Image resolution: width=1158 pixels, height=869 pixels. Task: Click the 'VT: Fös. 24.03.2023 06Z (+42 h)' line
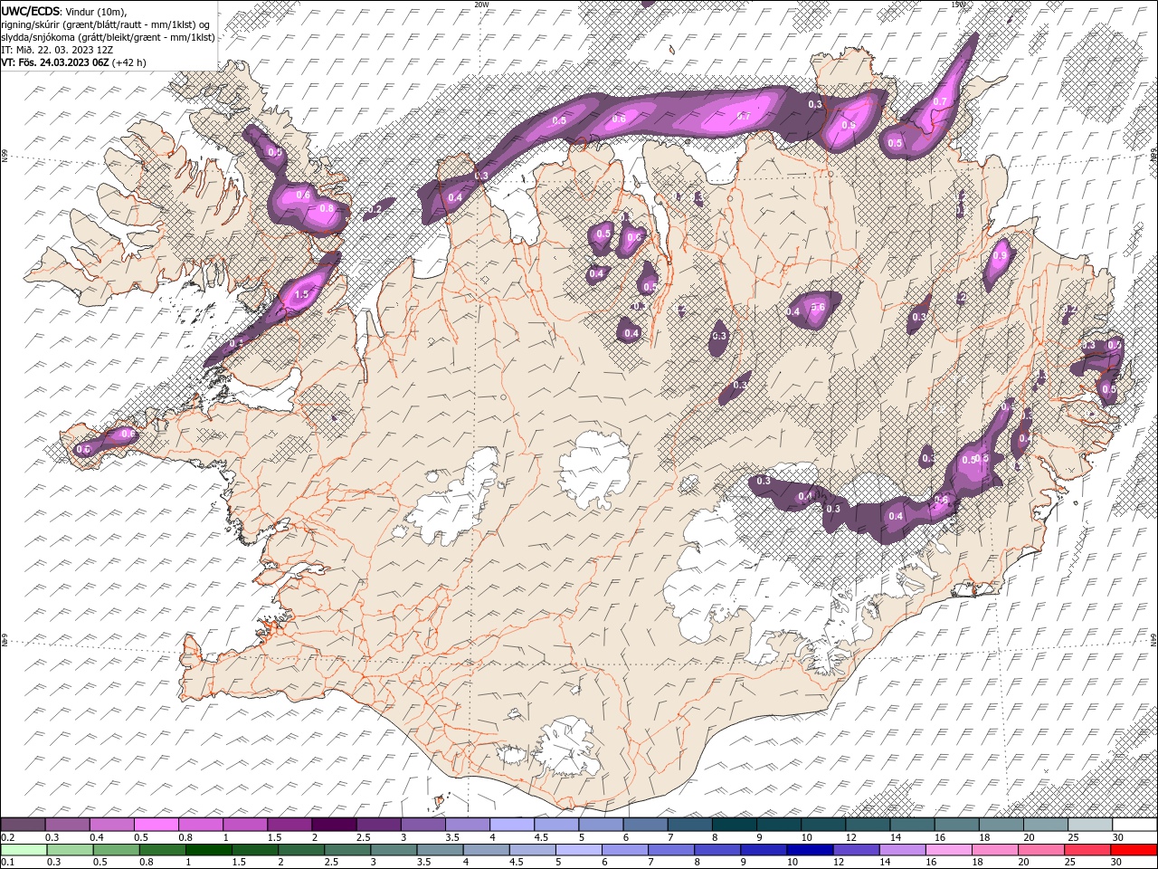coord(73,62)
